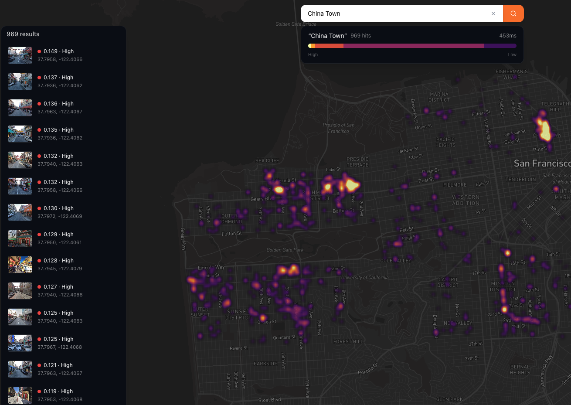
Task: Click the magenta middle segment of score bar
Action: 413,46
